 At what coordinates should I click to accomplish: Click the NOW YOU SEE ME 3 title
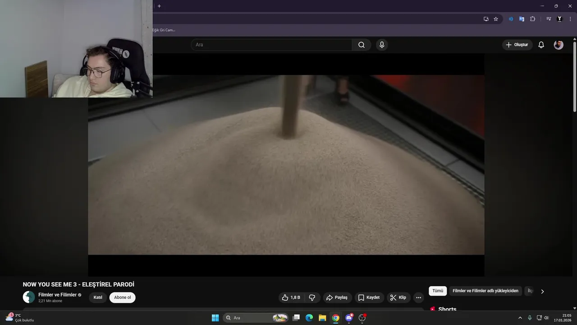tap(78, 284)
